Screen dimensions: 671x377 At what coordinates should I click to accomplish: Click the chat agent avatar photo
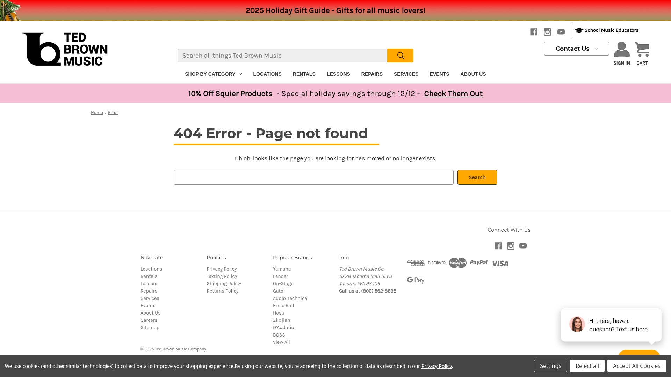[x=577, y=324]
